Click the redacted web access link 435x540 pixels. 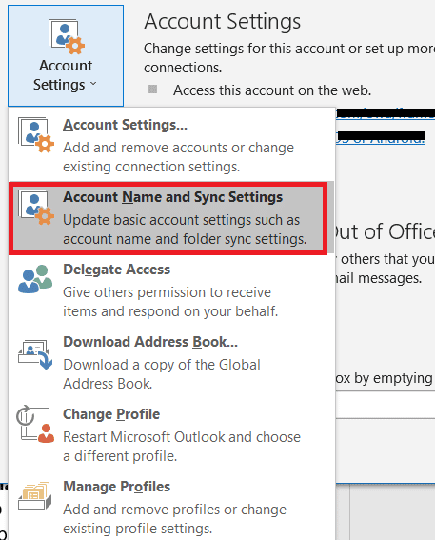pos(386,113)
